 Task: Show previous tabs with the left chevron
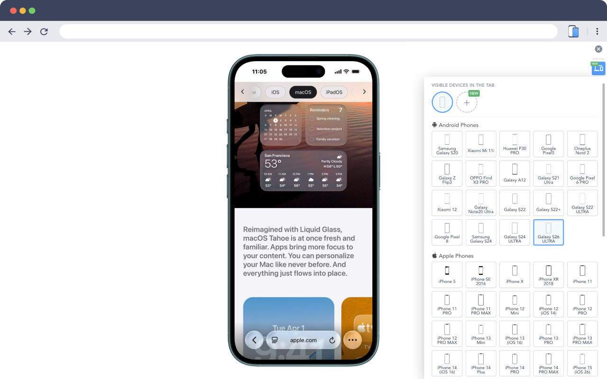point(243,92)
